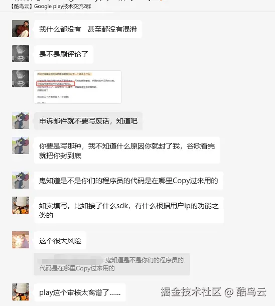Viewport: 275px width, 306px height.
Task: Select message bubble '申诉邮件就不要写废话，知道吧'
Action: tap(88, 121)
